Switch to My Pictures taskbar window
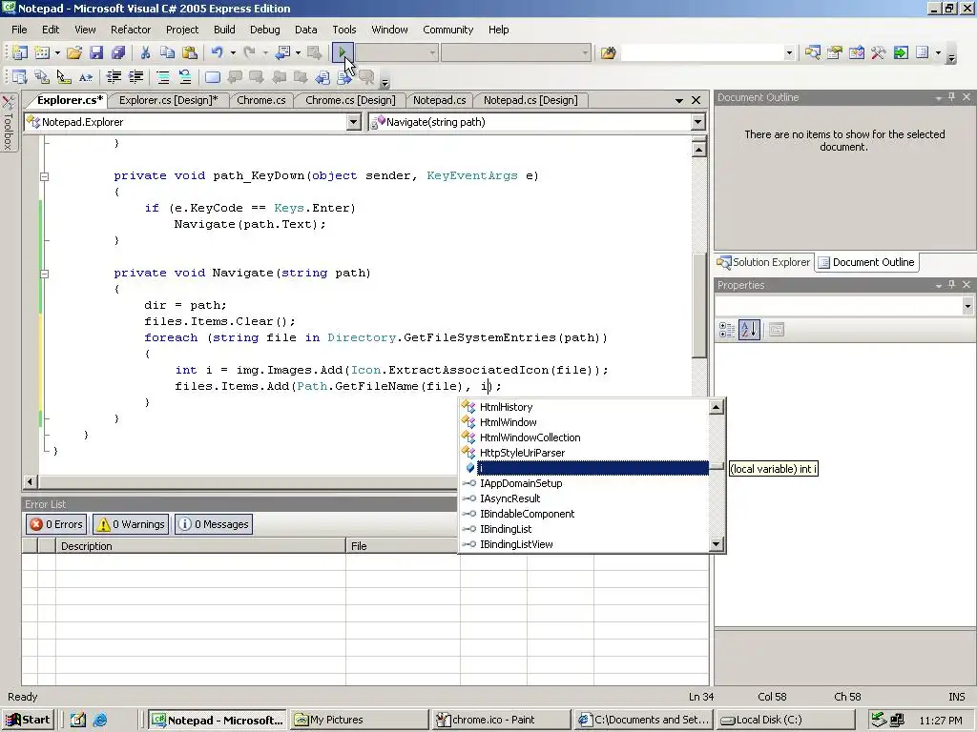The image size is (977, 732). click(359, 720)
